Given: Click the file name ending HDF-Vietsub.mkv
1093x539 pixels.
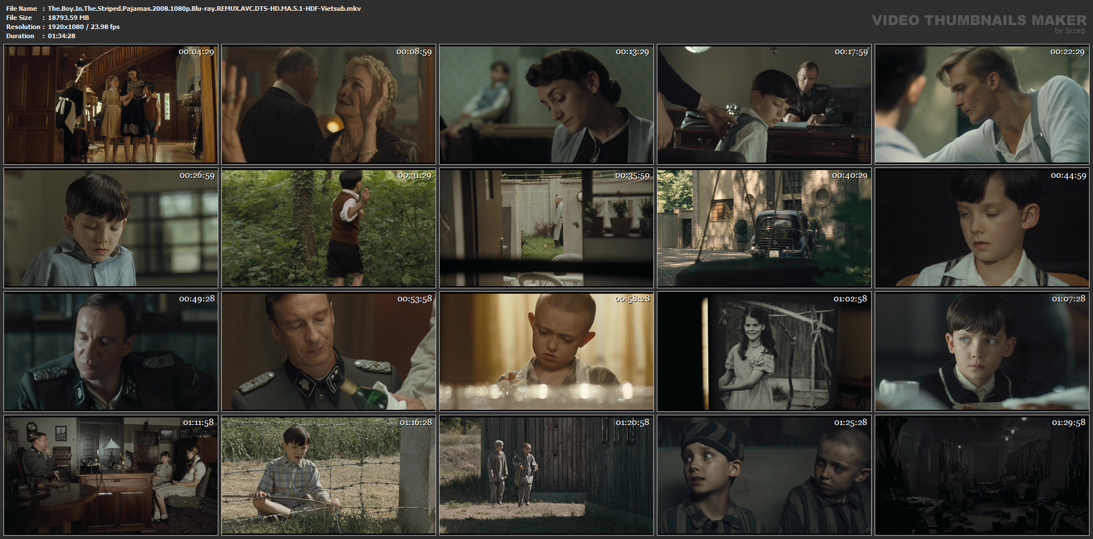Looking at the screenshot, I should (204, 9).
